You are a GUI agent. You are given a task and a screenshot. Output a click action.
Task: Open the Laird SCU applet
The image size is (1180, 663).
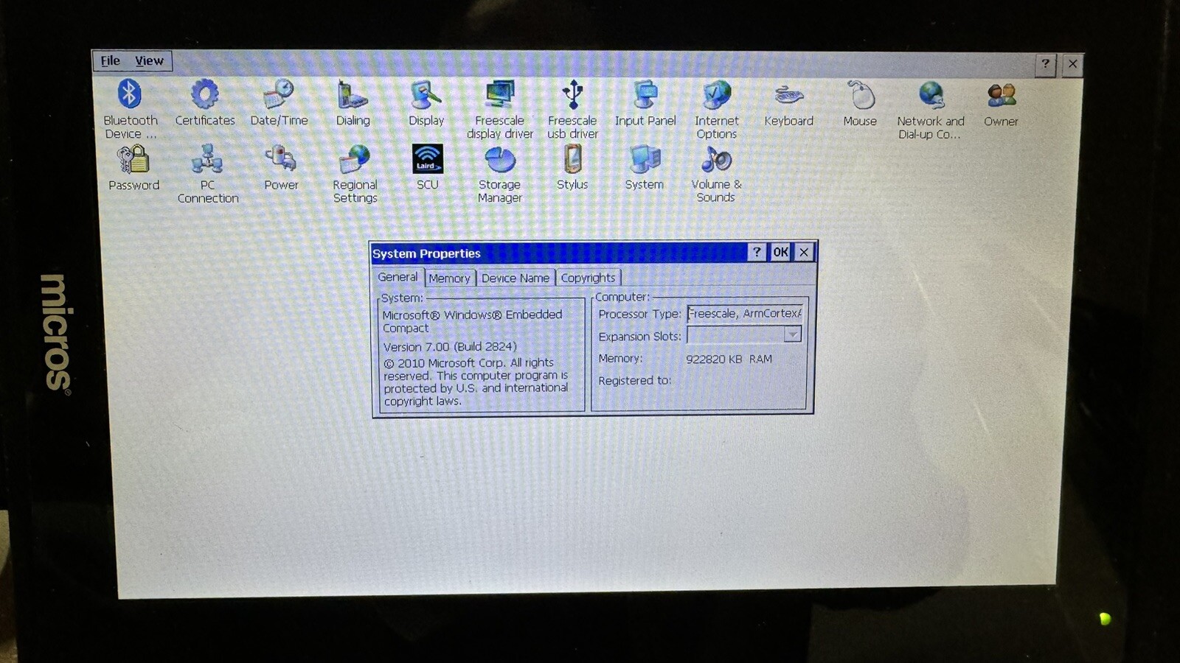coord(427,167)
